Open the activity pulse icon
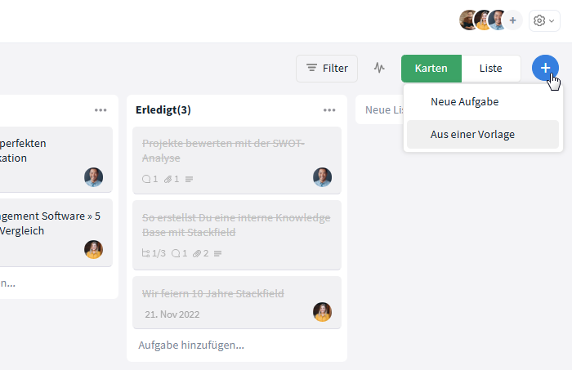This screenshot has height=370, width=572. tap(379, 68)
